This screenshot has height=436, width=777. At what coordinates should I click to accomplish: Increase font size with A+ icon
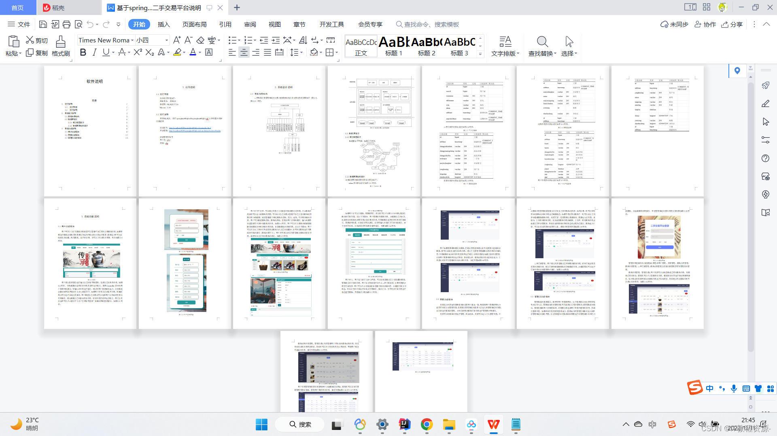(x=177, y=40)
